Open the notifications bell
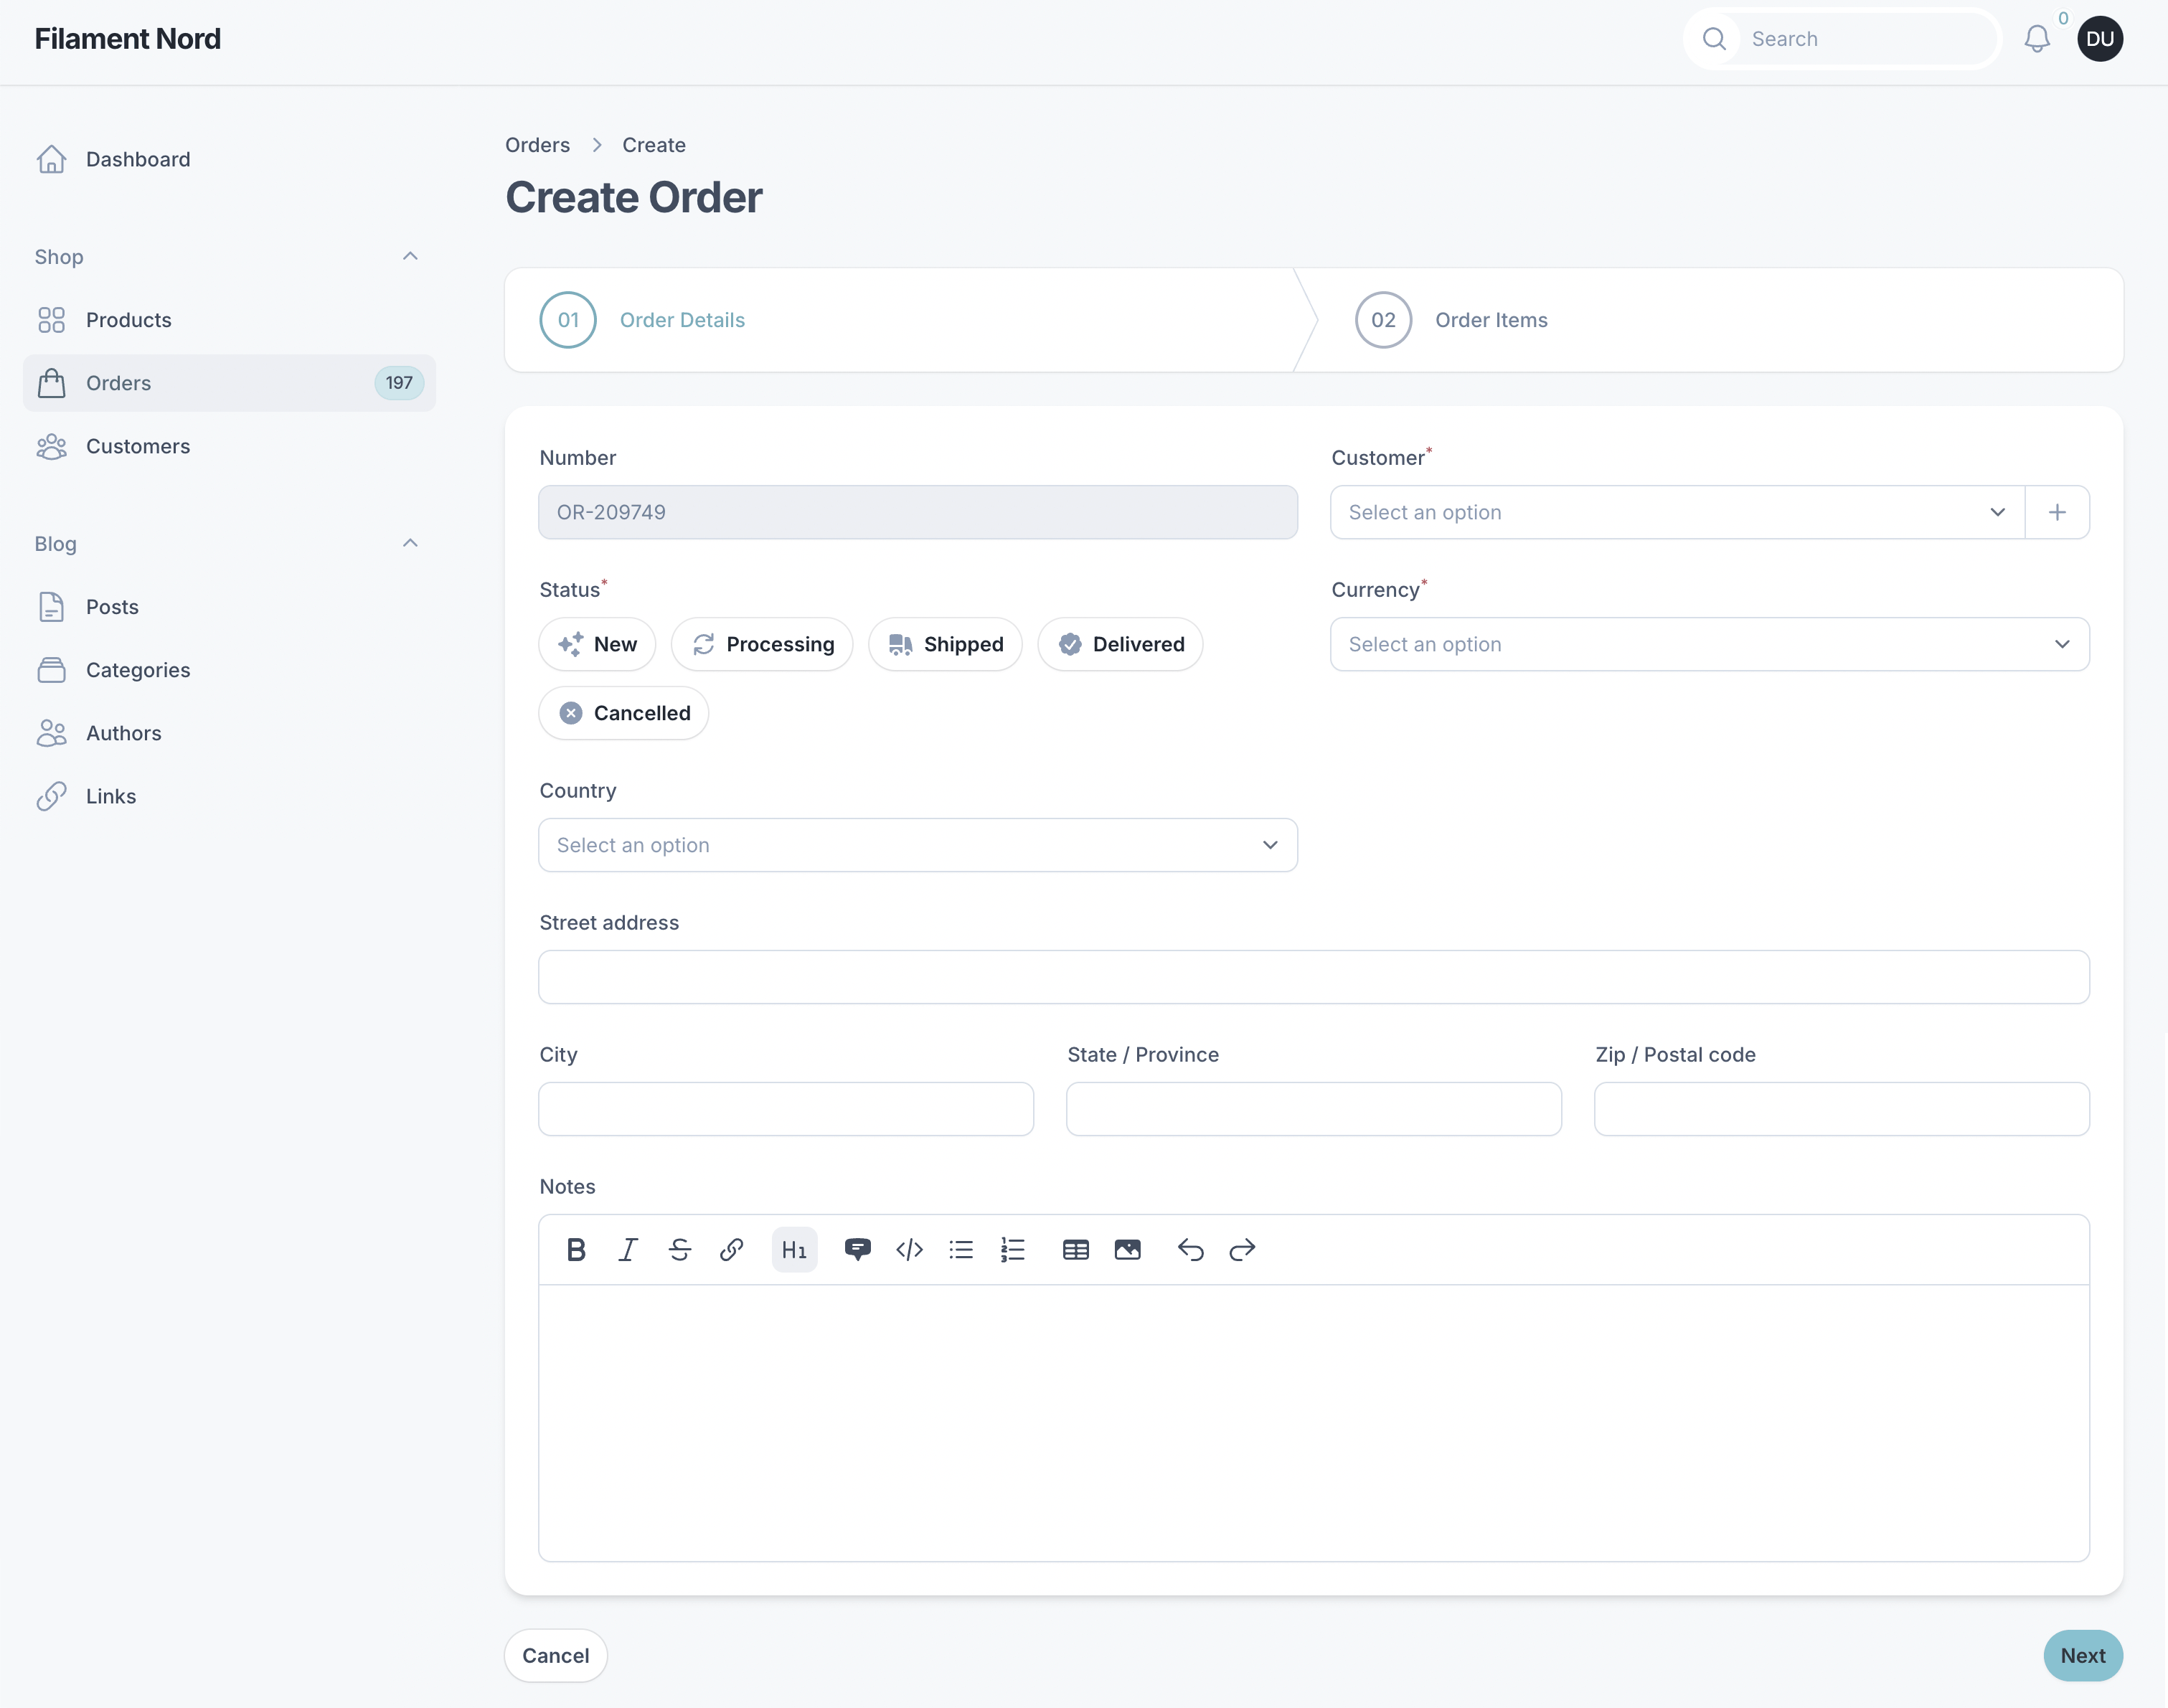Screen dimensions: 2168x1708 coord(2037,39)
